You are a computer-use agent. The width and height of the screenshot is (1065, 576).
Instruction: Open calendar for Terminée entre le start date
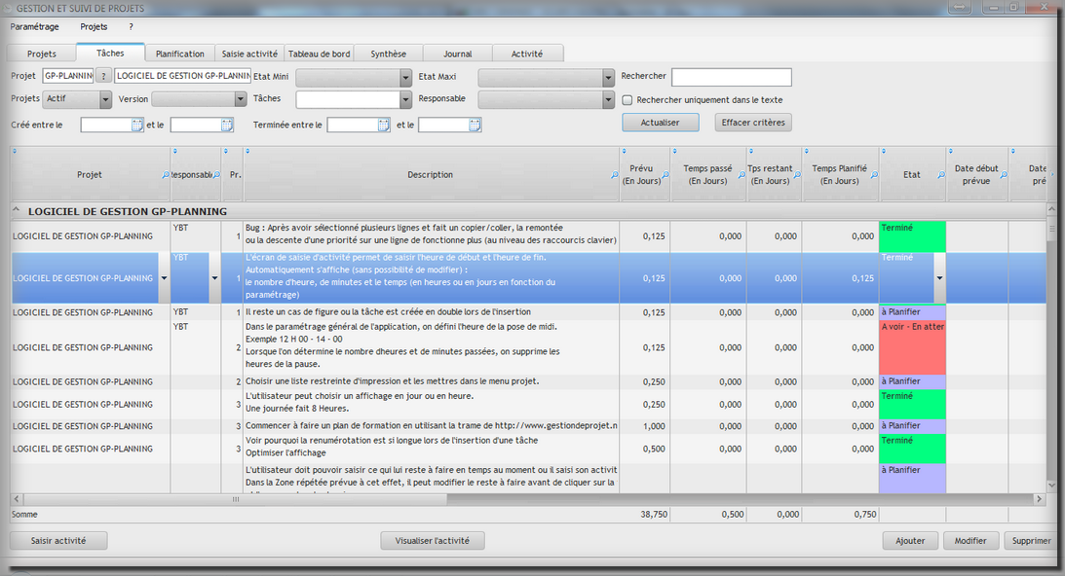pos(384,125)
